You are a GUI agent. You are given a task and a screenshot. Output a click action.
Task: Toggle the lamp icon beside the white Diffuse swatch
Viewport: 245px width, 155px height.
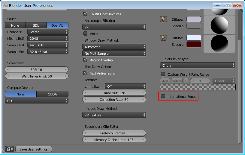[x=163, y=38]
